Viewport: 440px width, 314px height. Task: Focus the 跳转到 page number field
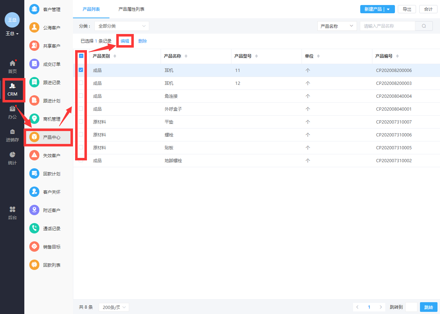[411, 307]
